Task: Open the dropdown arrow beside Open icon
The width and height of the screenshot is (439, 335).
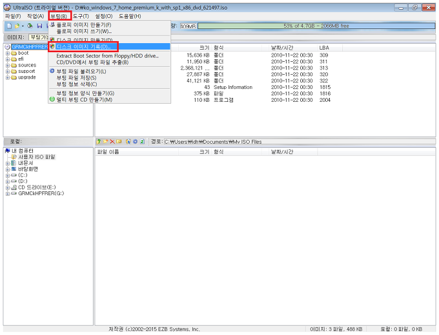Action: coord(23,26)
